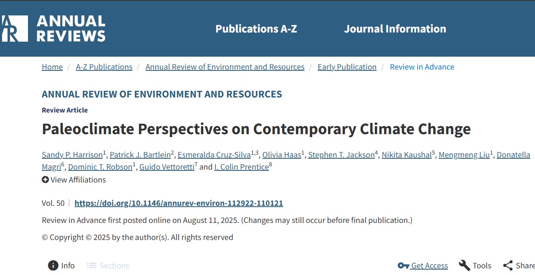Screen dimensions: 535x275
Task: Follow the article DOI link
Action: (x=179, y=203)
